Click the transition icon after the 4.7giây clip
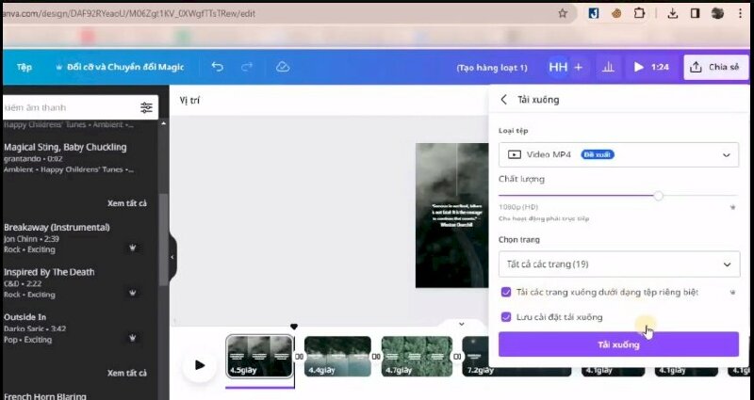This screenshot has height=400, width=754. tap(457, 357)
